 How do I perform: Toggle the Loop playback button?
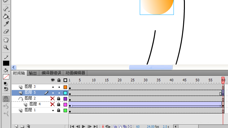tap(108, 126)
